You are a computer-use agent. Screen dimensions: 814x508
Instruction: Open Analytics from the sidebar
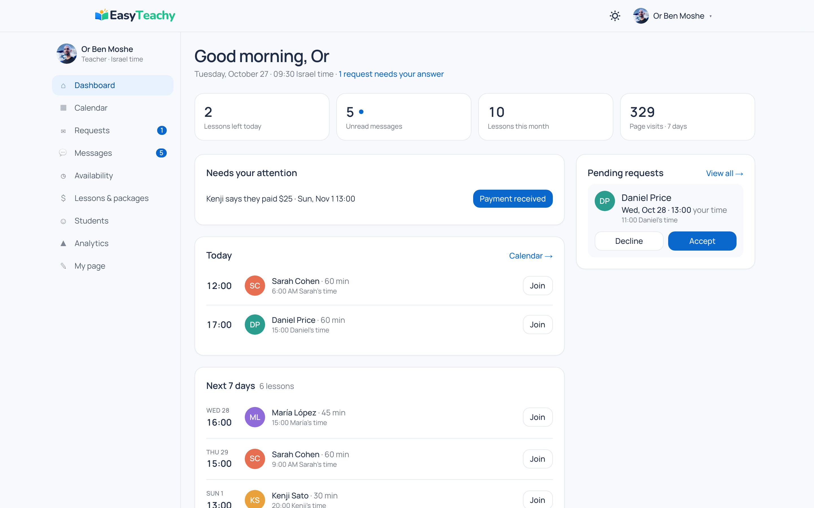click(113, 243)
